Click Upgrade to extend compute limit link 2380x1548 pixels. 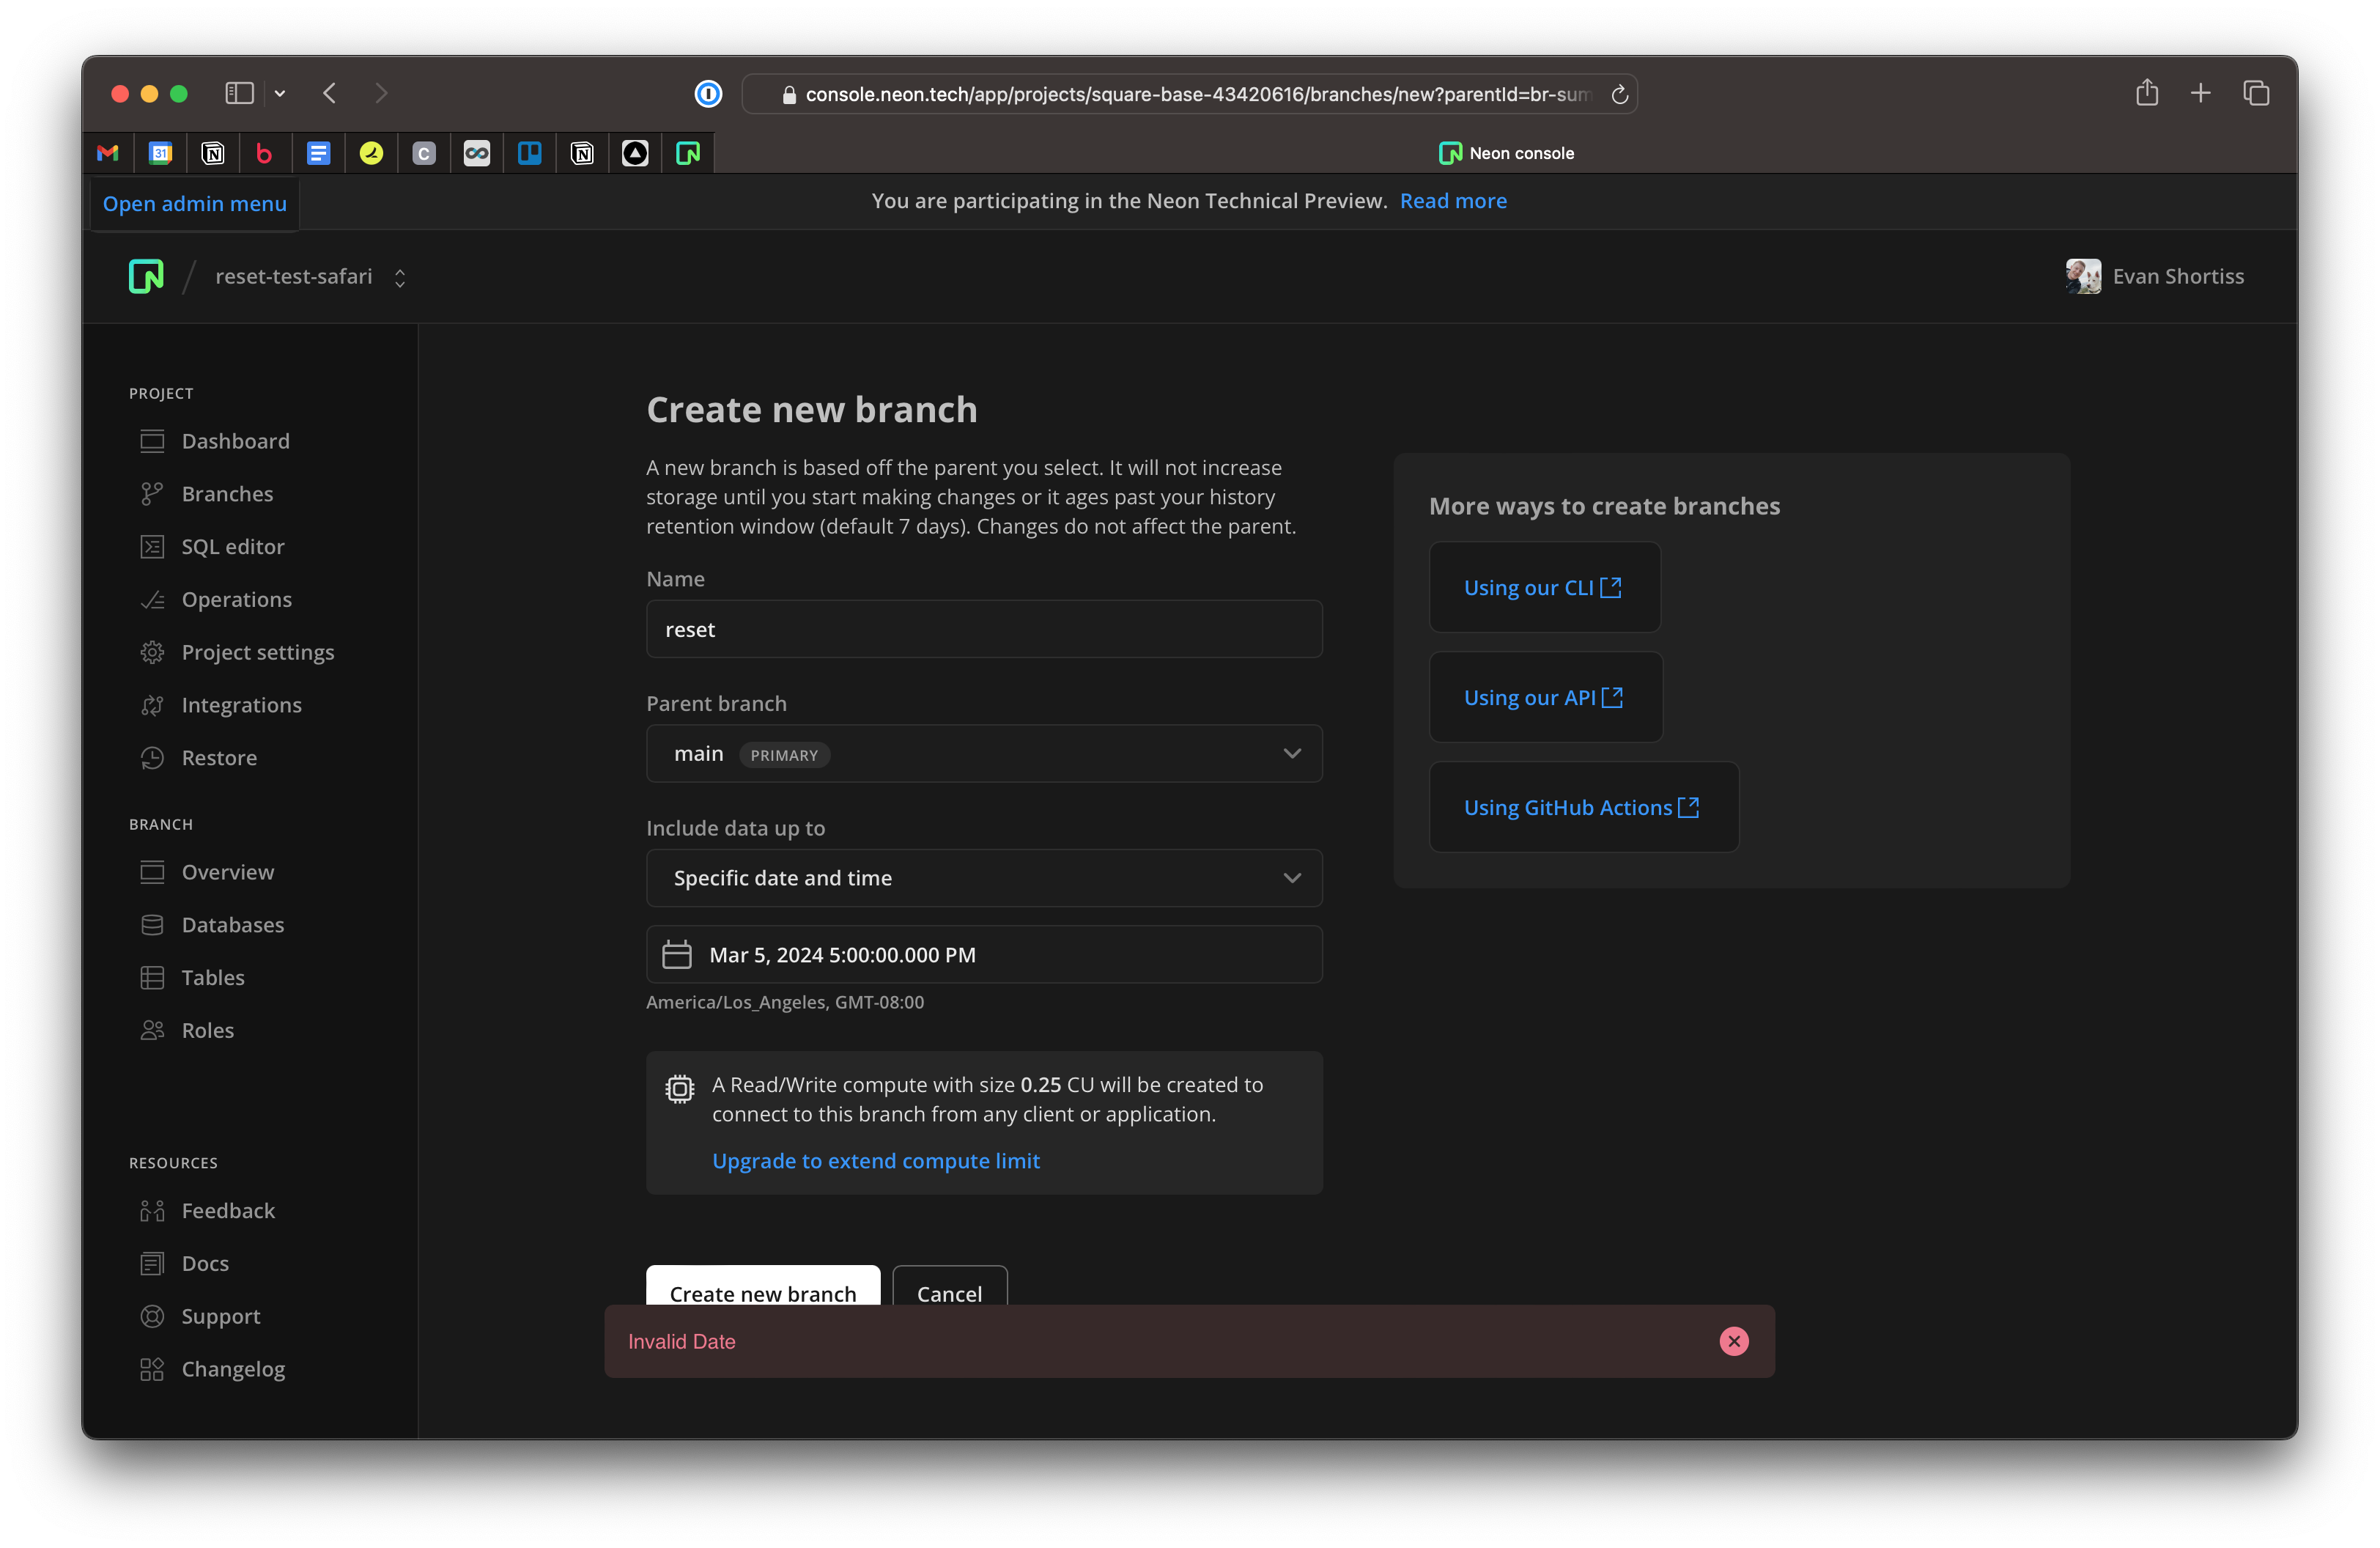875,1160
